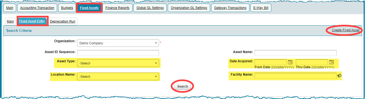Screen dimensions: 365x99
Task: Expand the Location Name dropdown
Action: click(118, 76)
